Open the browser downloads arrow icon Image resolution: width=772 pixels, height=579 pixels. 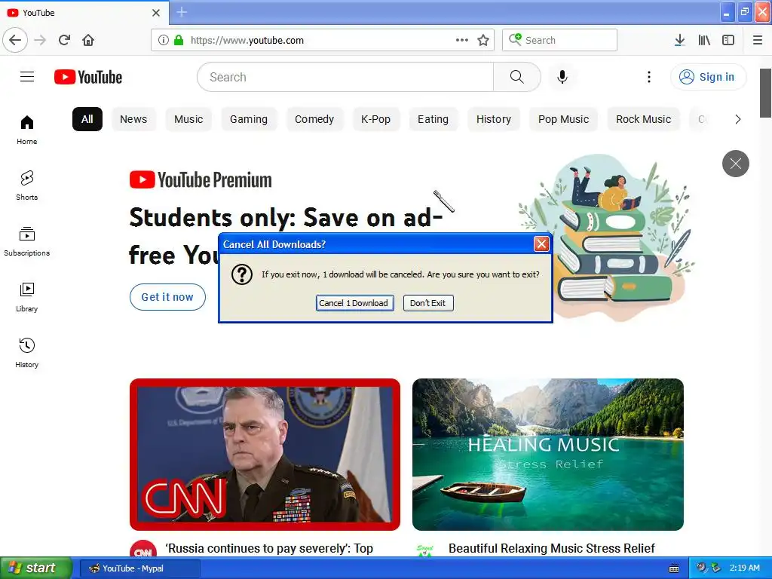click(x=679, y=40)
